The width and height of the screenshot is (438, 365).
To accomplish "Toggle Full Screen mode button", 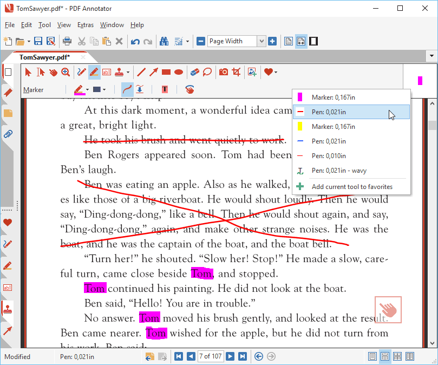I will (x=313, y=41).
